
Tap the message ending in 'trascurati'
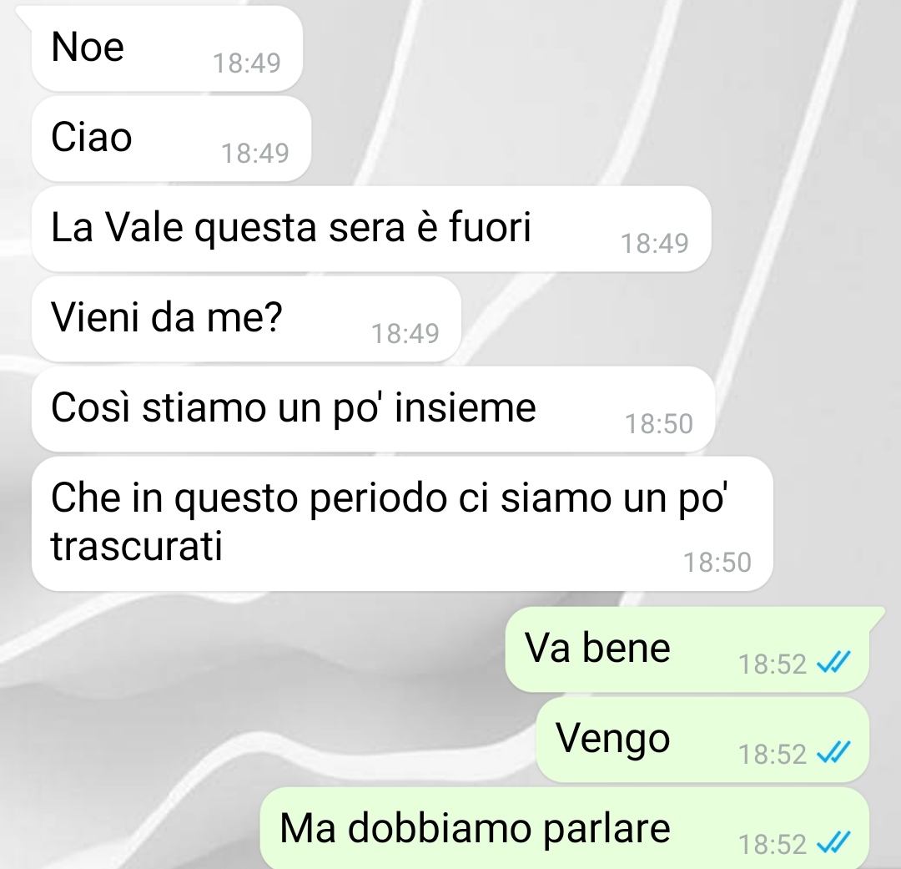pyautogui.click(x=402, y=523)
